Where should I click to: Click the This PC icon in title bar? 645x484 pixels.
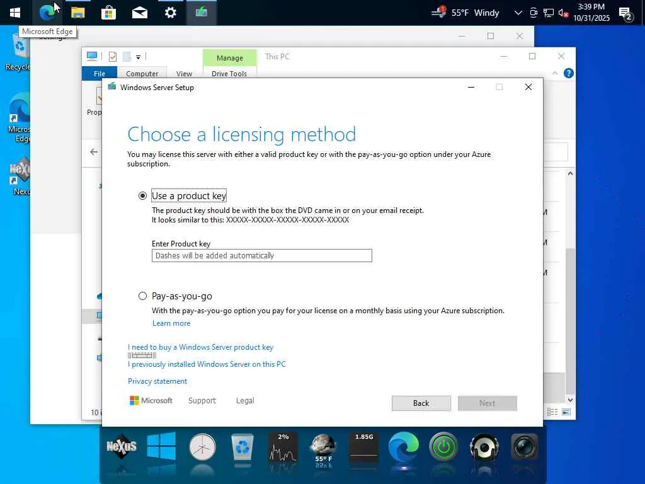tap(92, 56)
